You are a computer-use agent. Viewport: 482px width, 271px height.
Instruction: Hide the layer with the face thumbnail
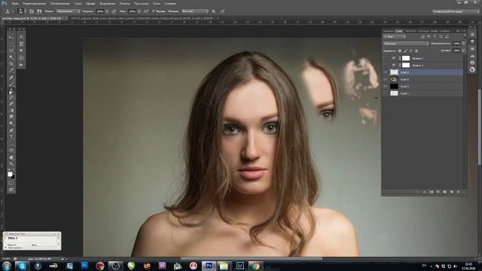[386, 79]
